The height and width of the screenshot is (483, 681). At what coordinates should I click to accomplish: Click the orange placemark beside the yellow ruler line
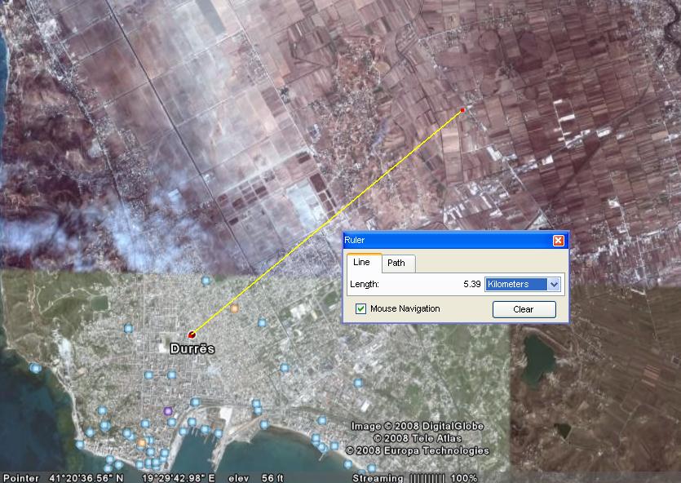pos(234,308)
